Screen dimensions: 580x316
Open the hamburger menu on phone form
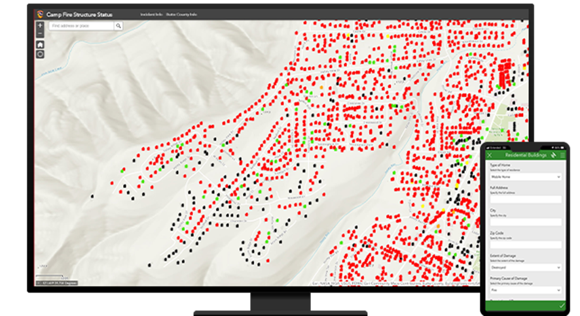coord(562,155)
